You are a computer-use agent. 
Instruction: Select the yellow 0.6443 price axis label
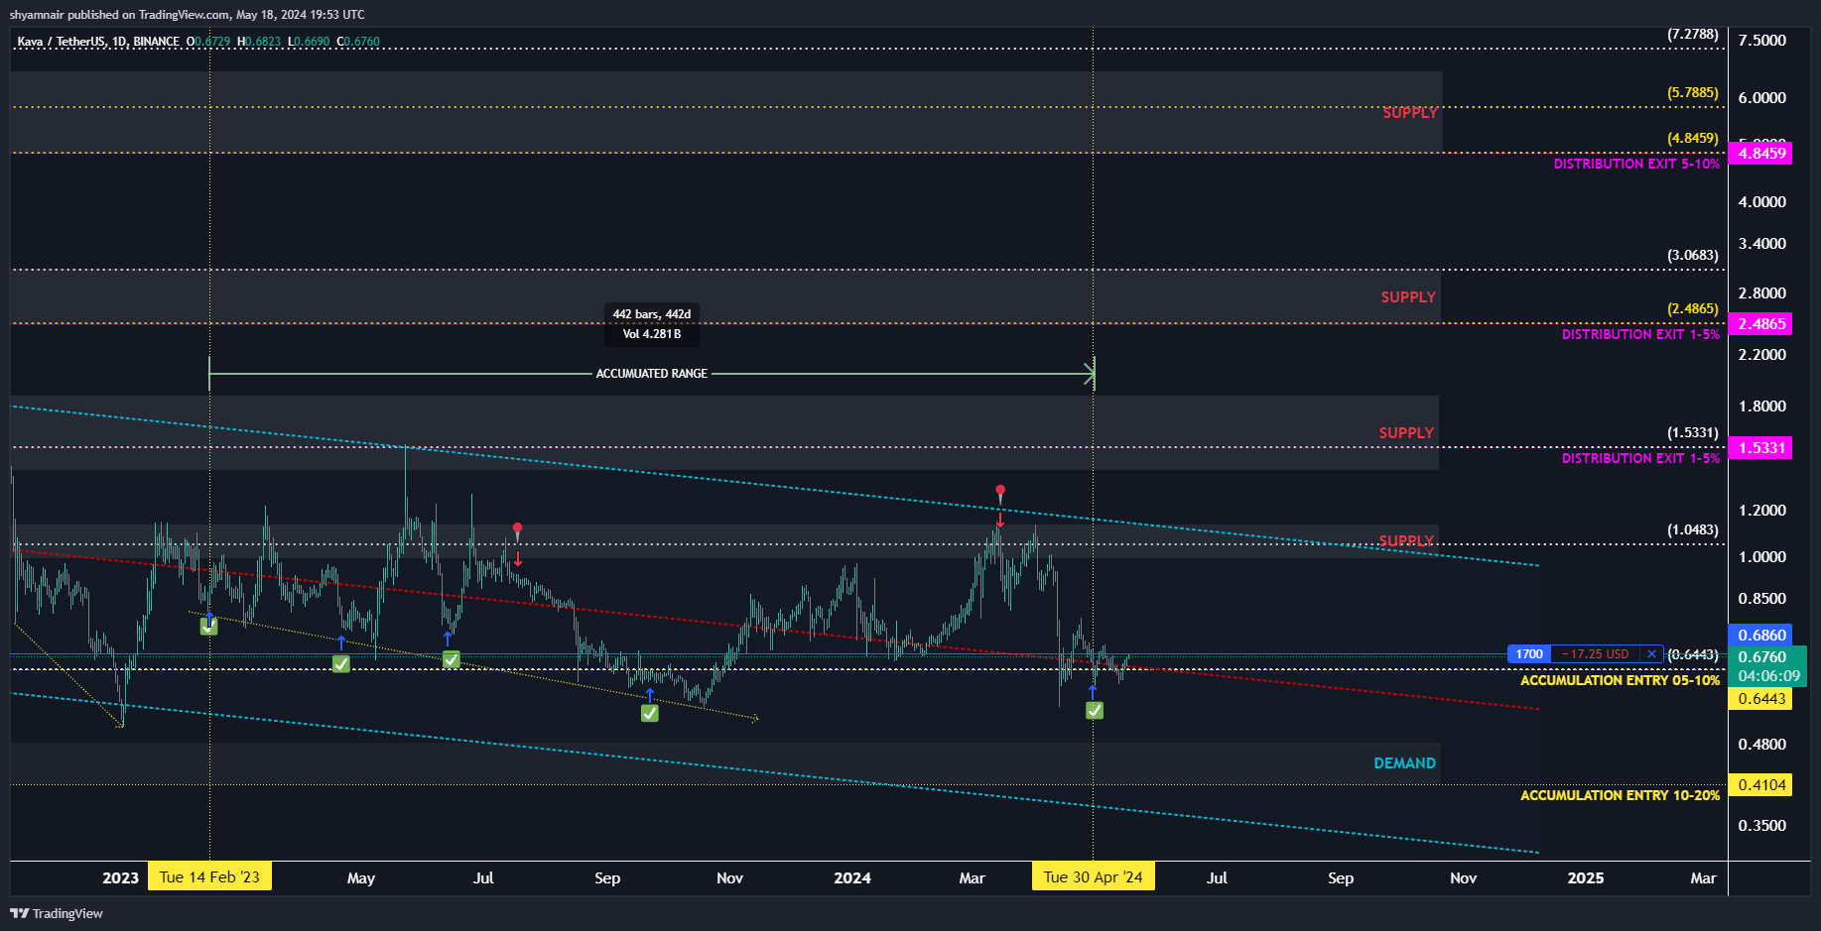coord(1760,699)
